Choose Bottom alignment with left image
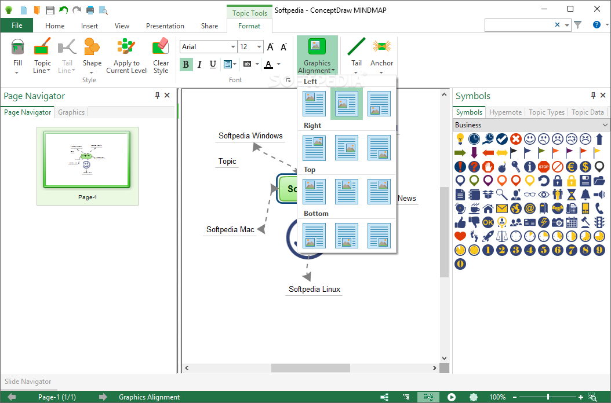This screenshot has width=611, height=403. point(314,236)
